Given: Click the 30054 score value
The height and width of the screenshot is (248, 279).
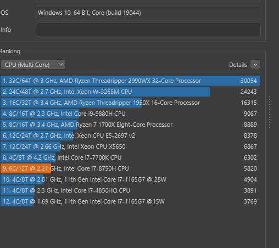Looking at the screenshot, I should coord(249,81).
